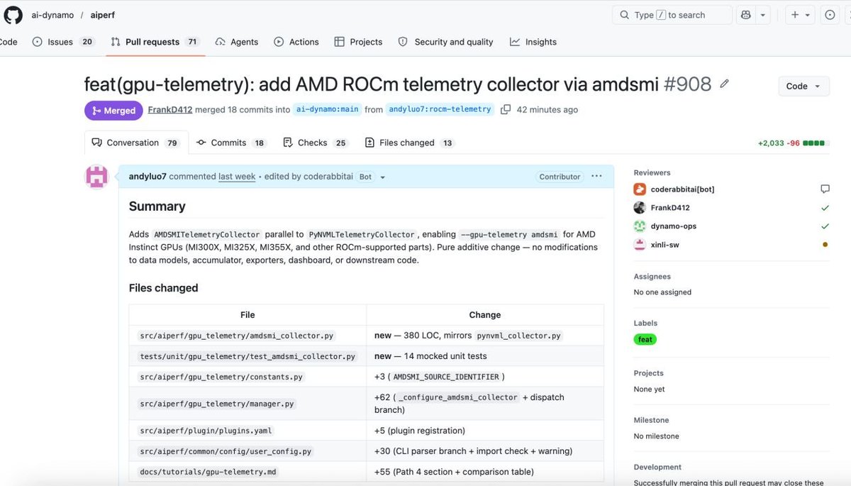Switch to the Conversation tab
The height and width of the screenshot is (486, 851).
(x=136, y=143)
